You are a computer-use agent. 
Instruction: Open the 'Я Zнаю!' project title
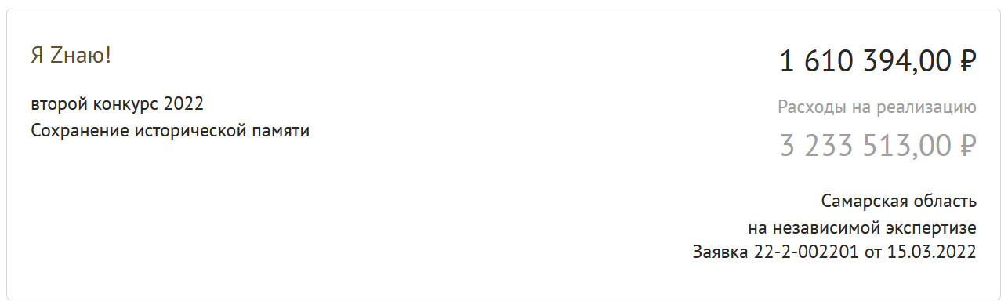click(71, 56)
